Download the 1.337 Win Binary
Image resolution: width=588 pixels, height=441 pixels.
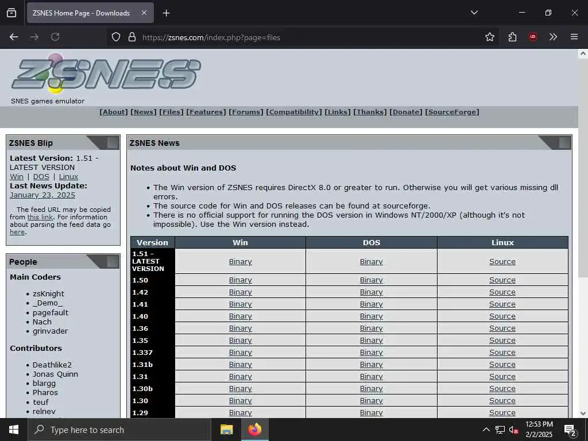point(241,352)
